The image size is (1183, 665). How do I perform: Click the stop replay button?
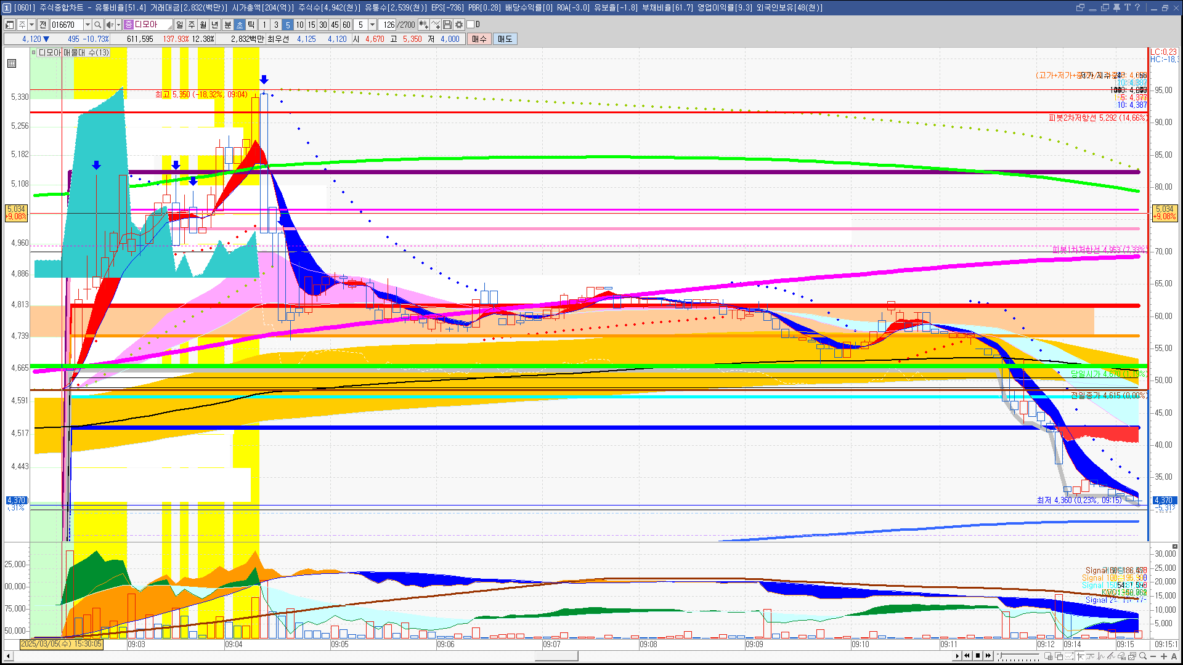pyautogui.click(x=977, y=656)
